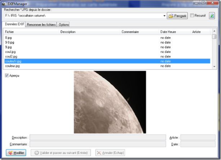This screenshot has width=221, height=160.
Task: Enable the Recursif checkbox
Action: (x=193, y=16)
